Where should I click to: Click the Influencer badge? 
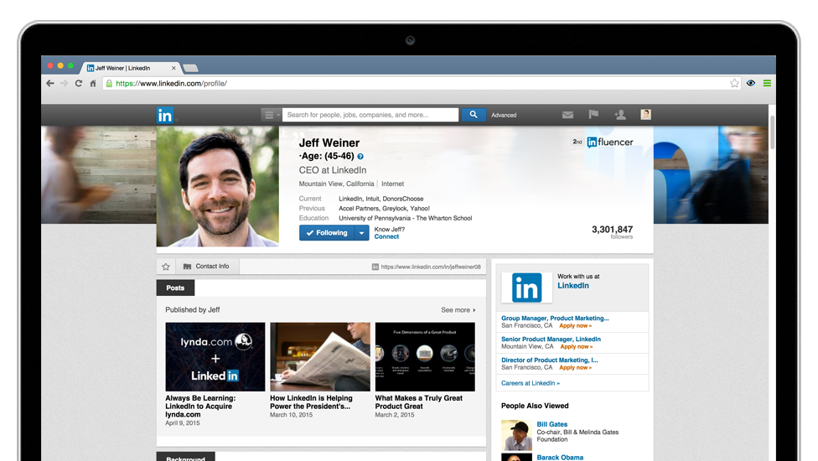coord(610,142)
